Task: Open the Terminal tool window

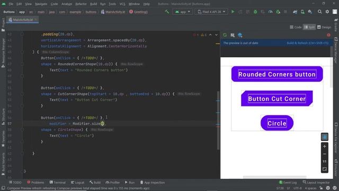Action: 58,183
